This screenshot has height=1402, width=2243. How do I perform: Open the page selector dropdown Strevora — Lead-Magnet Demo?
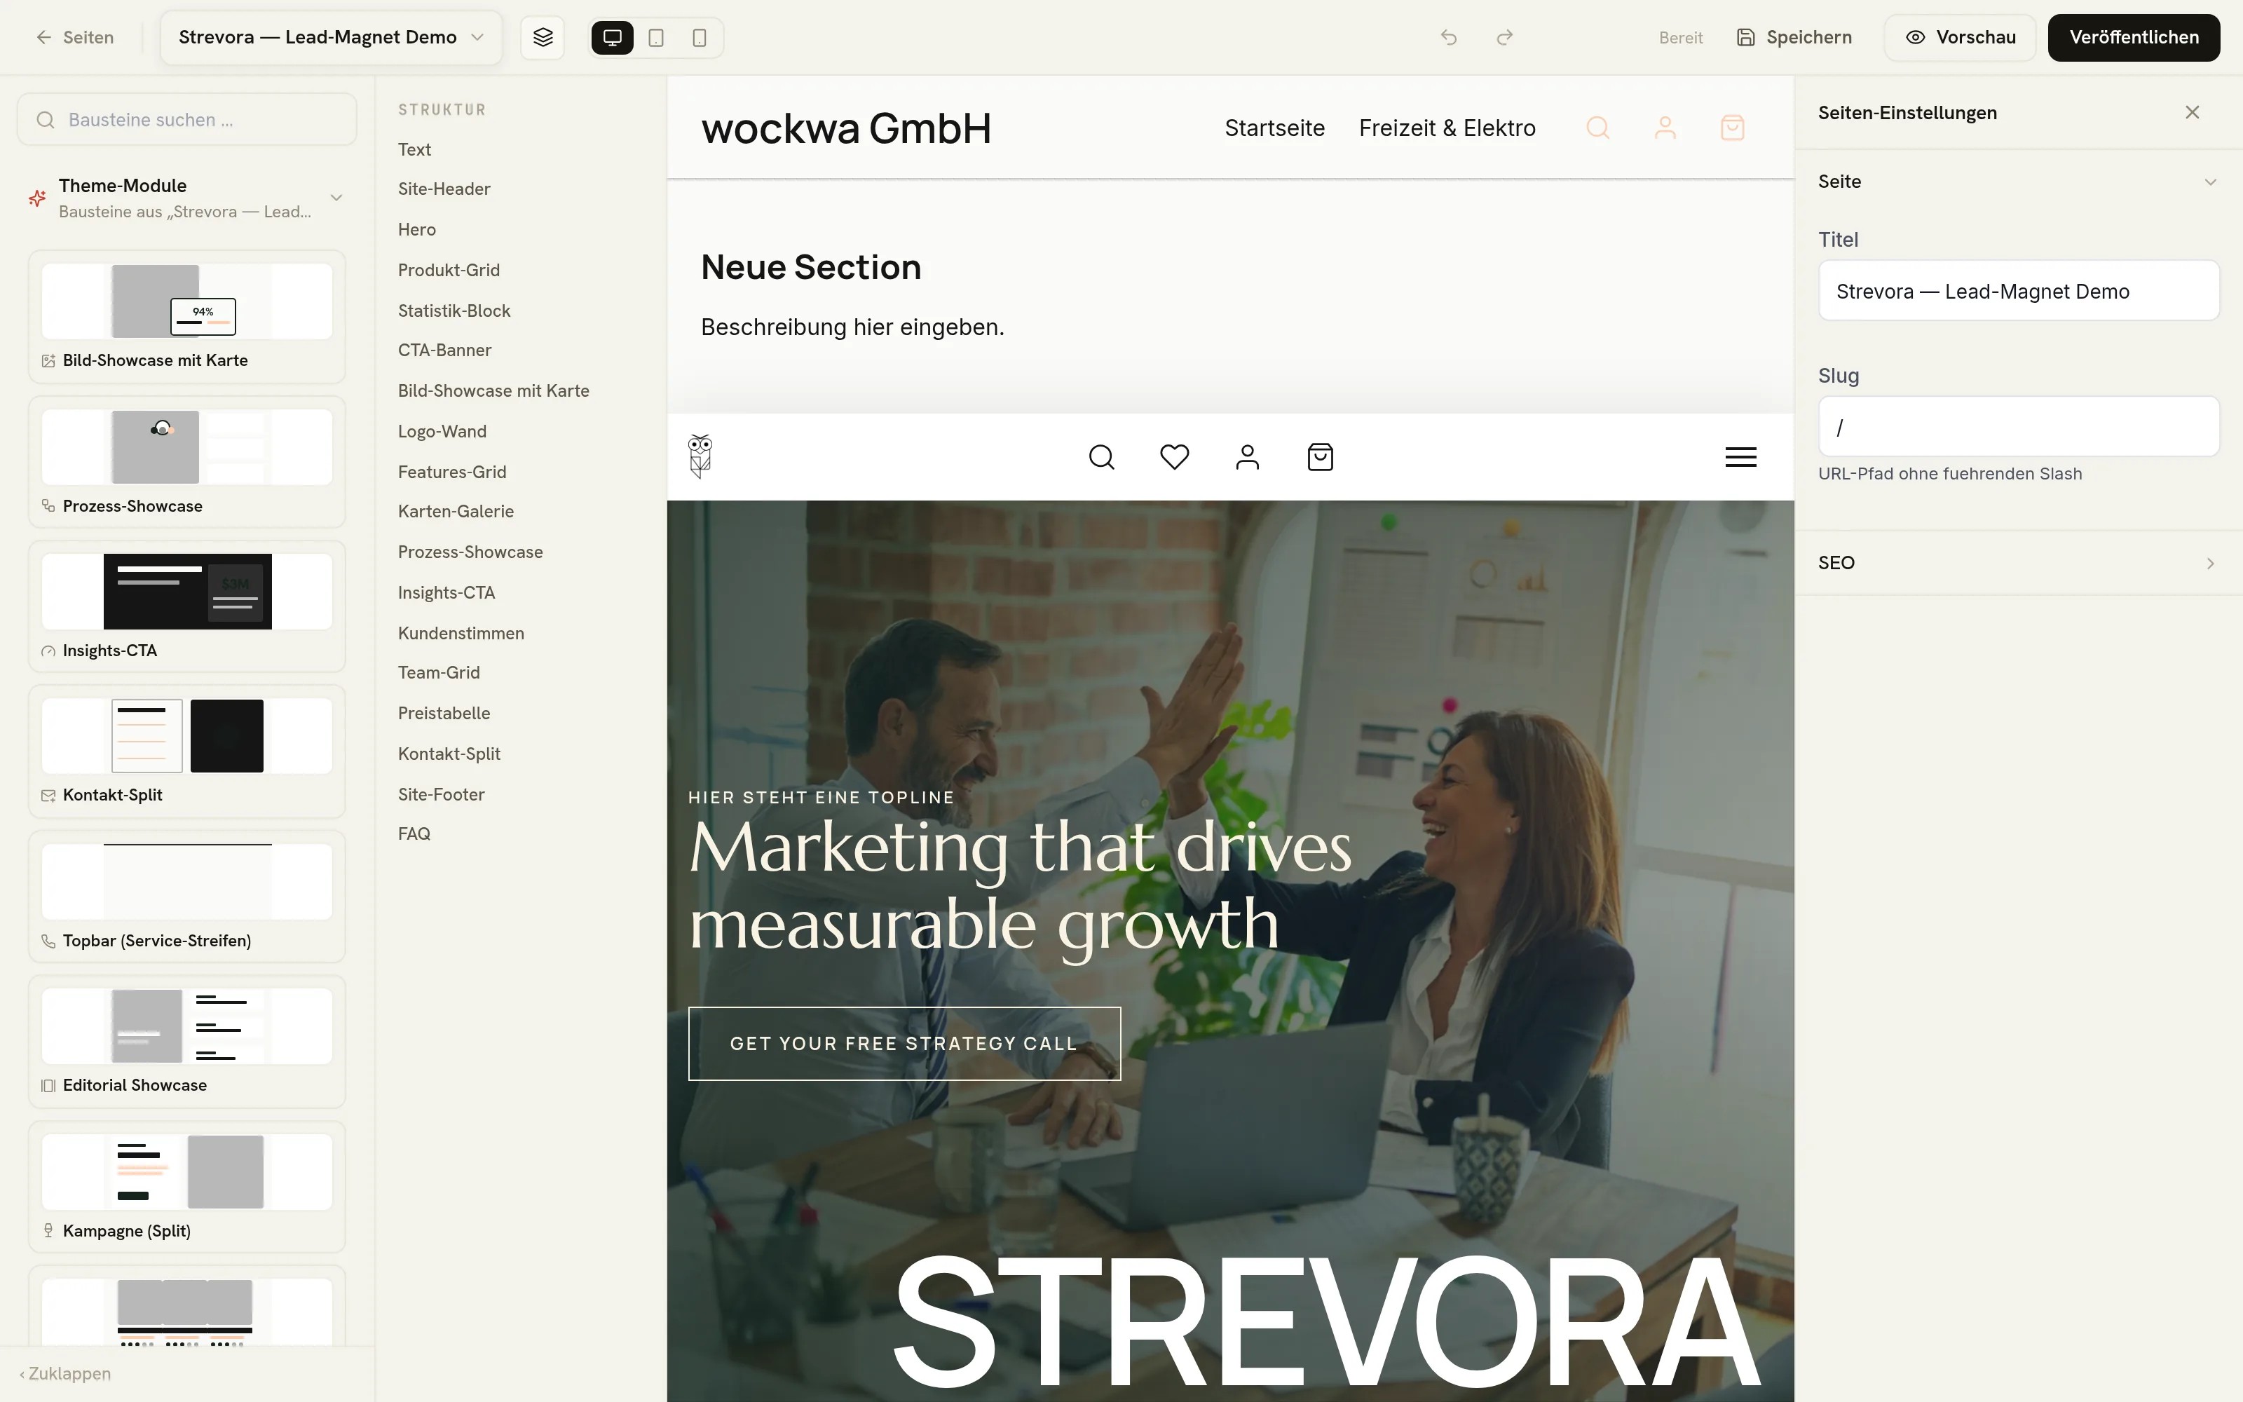(331, 37)
